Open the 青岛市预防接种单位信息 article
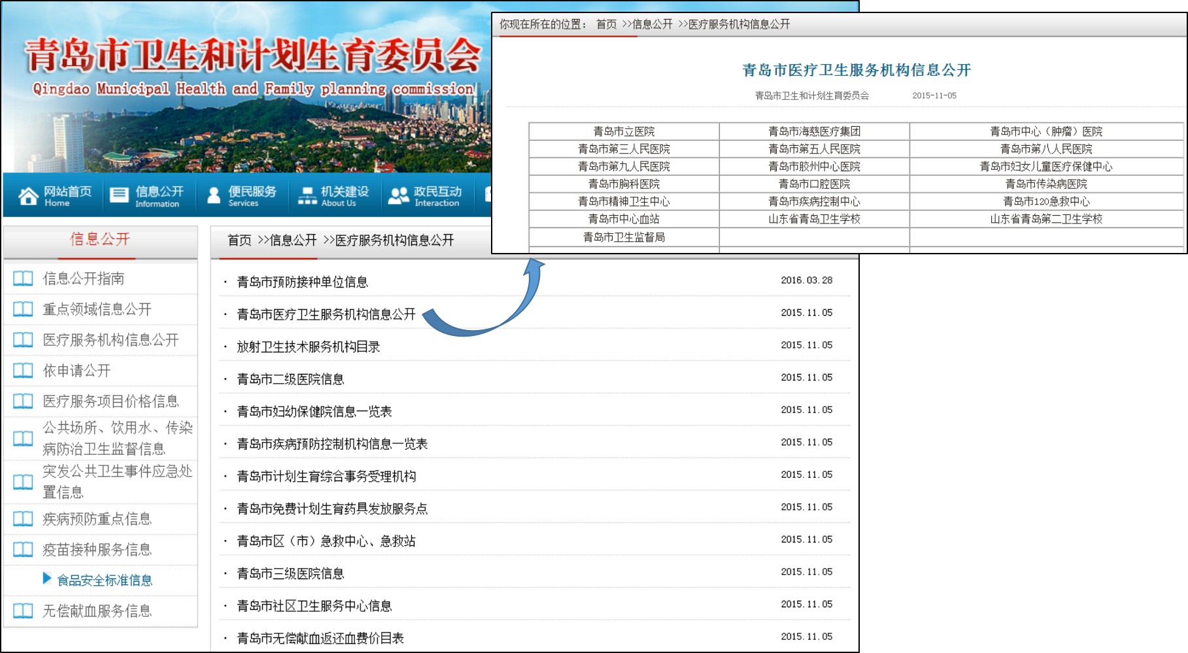The height and width of the screenshot is (653, 1188). 302,282
